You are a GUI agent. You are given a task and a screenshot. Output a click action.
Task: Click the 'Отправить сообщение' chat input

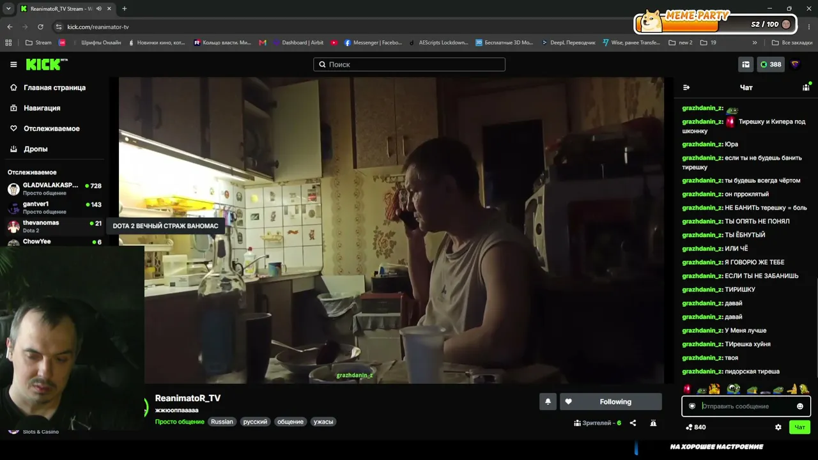[x=746, y=406]
